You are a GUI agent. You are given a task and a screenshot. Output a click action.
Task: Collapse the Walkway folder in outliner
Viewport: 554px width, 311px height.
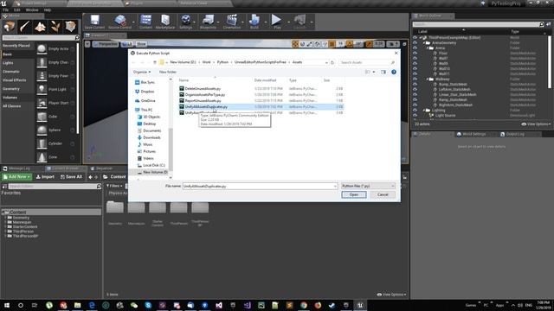point(427,79)
